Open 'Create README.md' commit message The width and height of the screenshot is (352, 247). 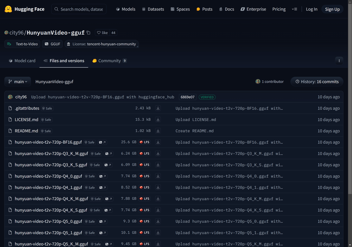click(194, 131)
